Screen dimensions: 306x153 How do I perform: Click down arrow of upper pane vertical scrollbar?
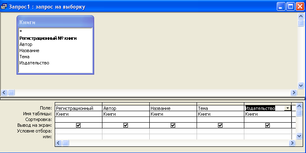tap(301, 85)
